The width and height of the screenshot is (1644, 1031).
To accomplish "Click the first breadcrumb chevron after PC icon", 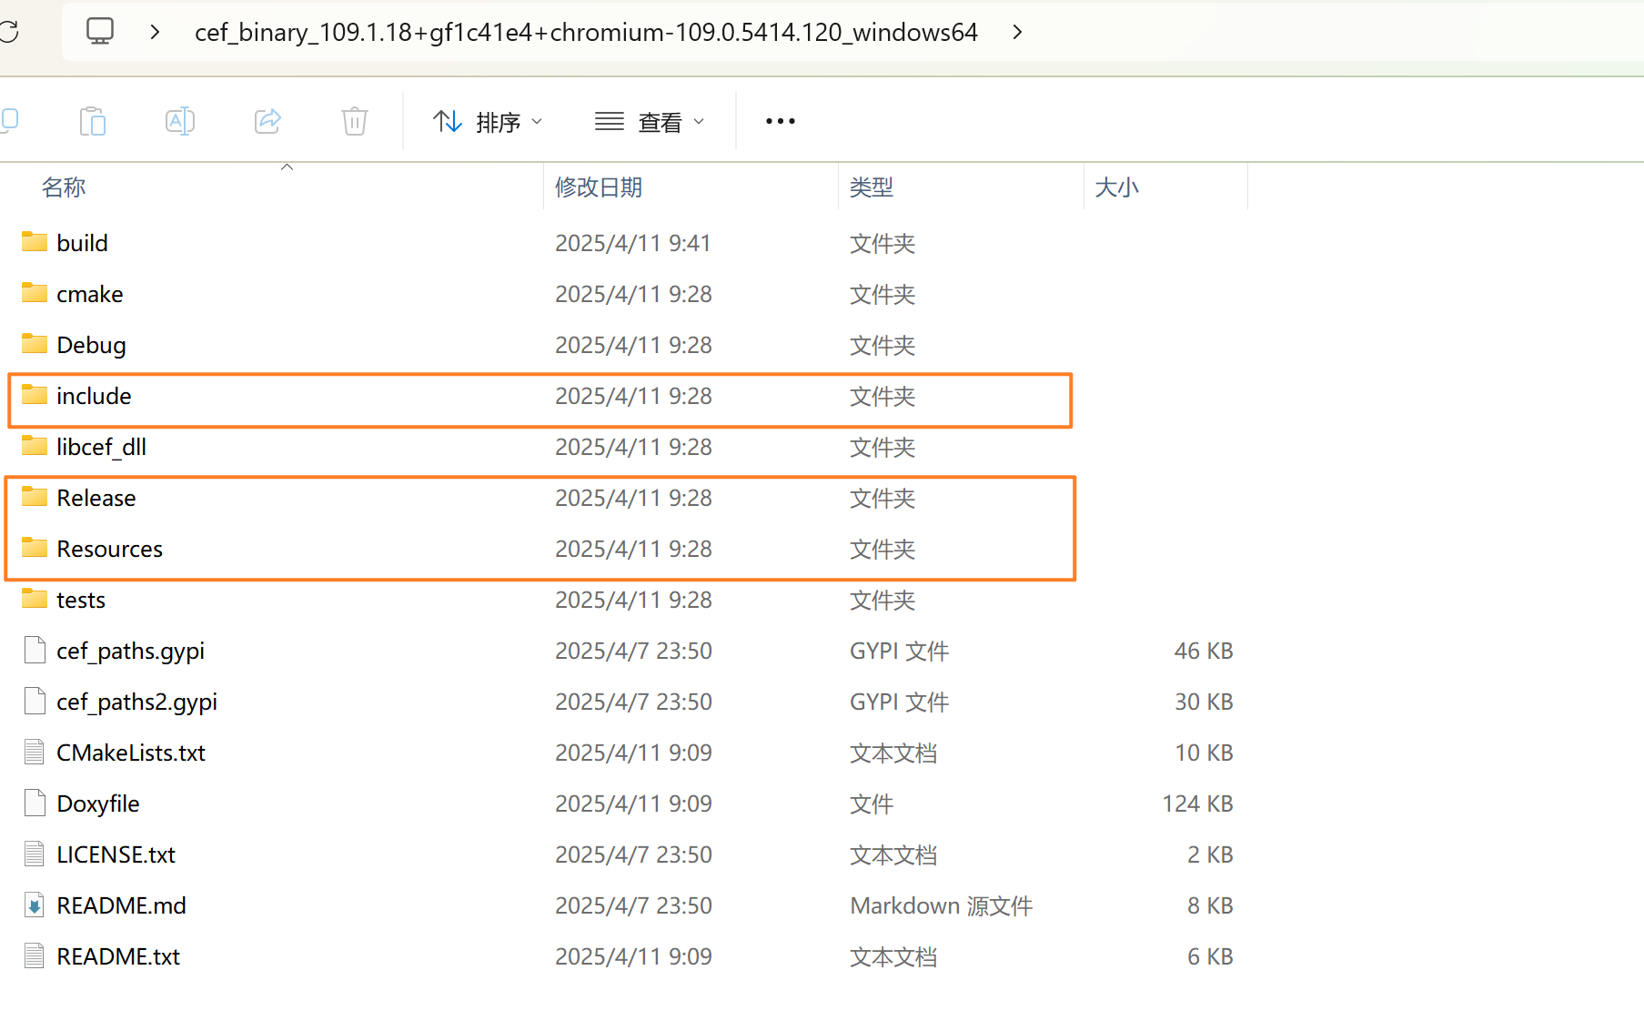I will pos(154,31).
